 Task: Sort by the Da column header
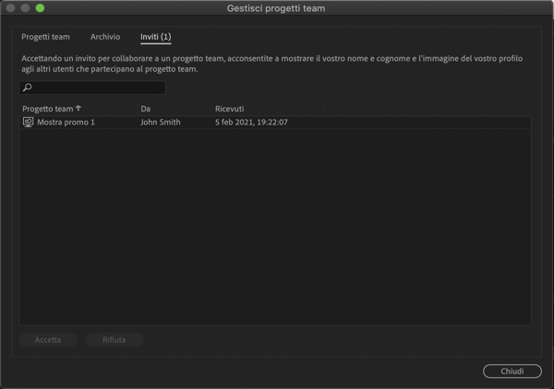click(146, 109)
